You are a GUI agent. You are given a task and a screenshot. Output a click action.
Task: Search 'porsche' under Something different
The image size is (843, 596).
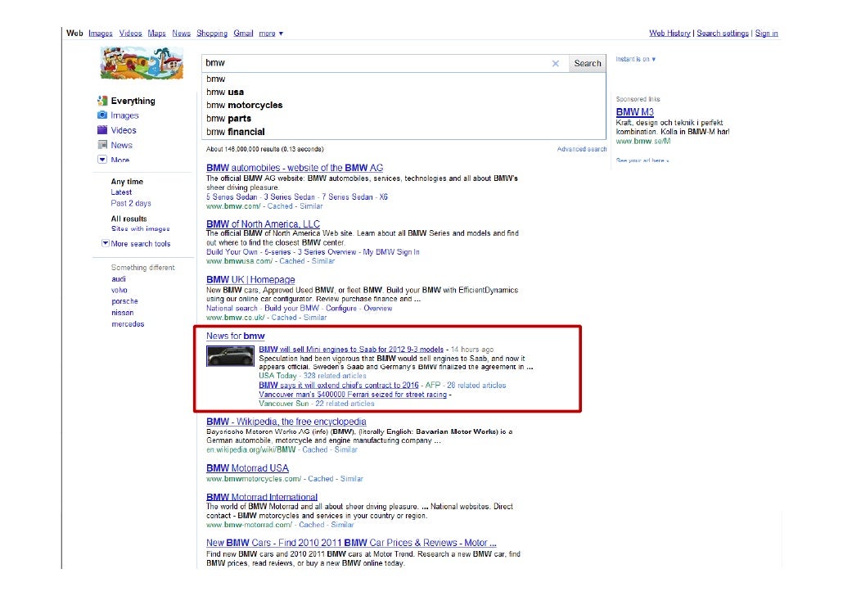click(124, 301)
